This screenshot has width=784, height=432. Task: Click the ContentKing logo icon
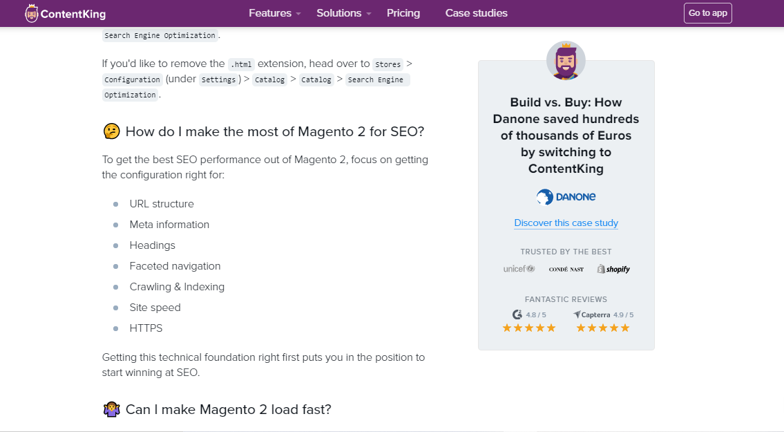pos(32,13)
